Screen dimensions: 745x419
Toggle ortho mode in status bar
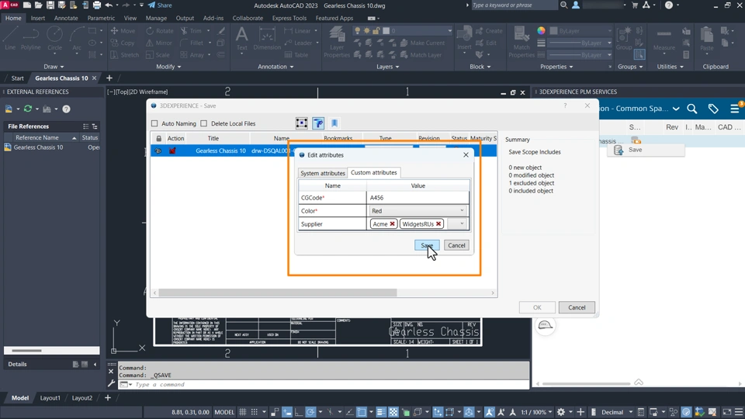point(298,412)
